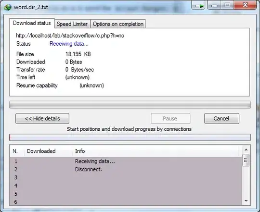Click the Downloaded value 0 Bytes

tap(74, 62)
